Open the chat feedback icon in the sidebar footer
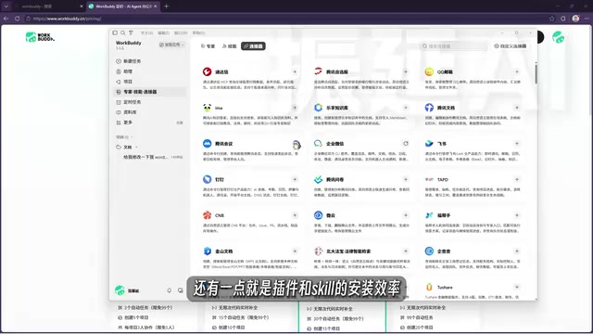Image resolution: width=593 pixels, height=334 pixels. coord(180,290)
